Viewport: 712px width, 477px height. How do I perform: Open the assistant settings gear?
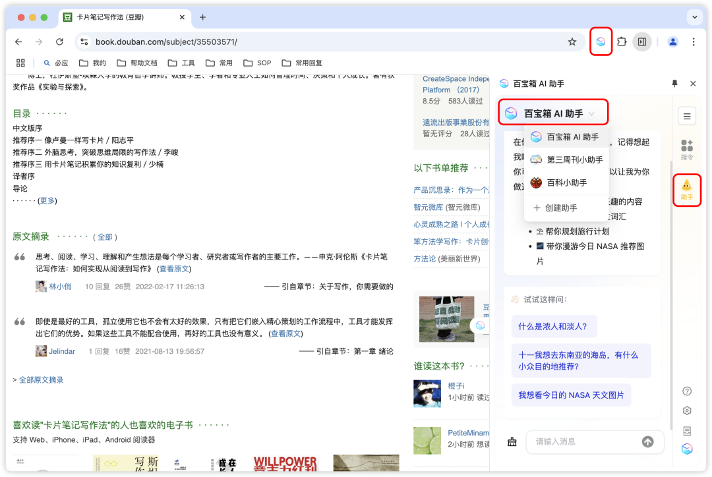tap(687, 410)
